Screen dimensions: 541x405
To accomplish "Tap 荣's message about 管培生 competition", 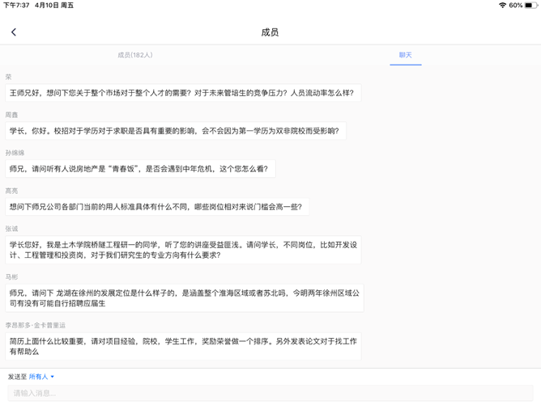I will (x=182, y=93).
